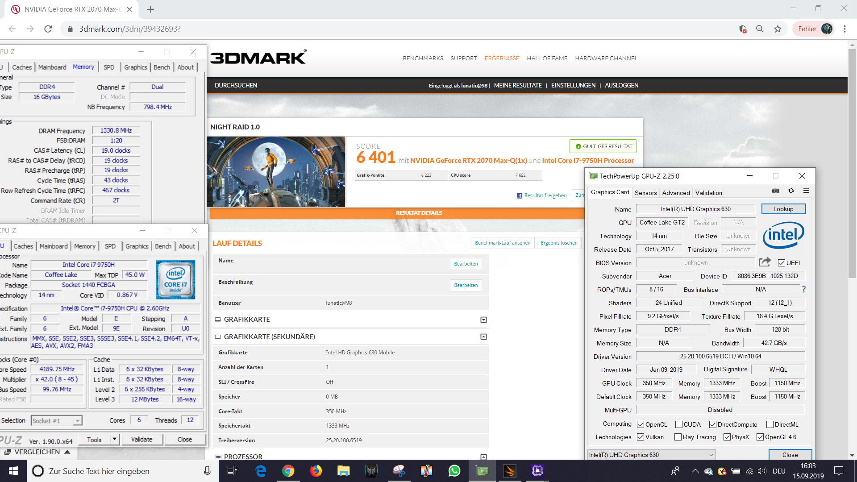Take a screenshot with GPU-Z camera icon
This screenshot has height=482, width=857.
tap(776, 191)
